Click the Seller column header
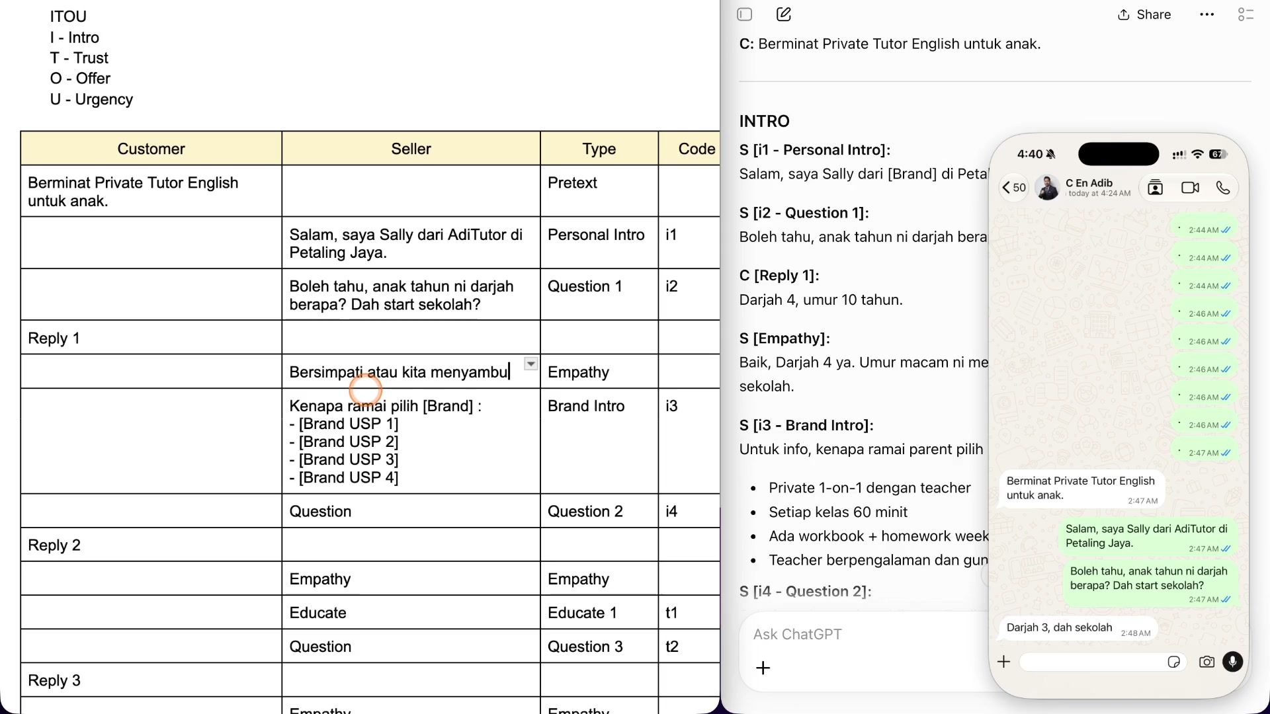Screen dimensions: 1270x714 411,149
